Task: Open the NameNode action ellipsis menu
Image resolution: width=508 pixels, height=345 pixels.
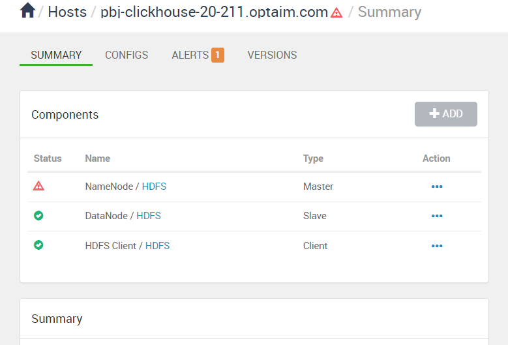Action: 437,187
